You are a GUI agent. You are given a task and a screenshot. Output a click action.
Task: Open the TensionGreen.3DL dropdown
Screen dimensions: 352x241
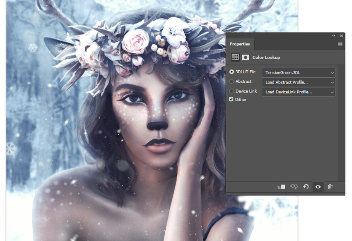click(299, 73)
